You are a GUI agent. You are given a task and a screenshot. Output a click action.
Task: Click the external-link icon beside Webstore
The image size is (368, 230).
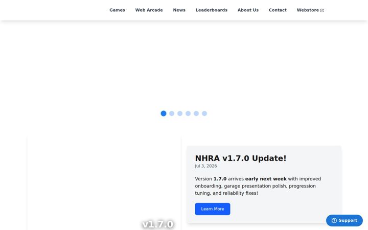322,10
